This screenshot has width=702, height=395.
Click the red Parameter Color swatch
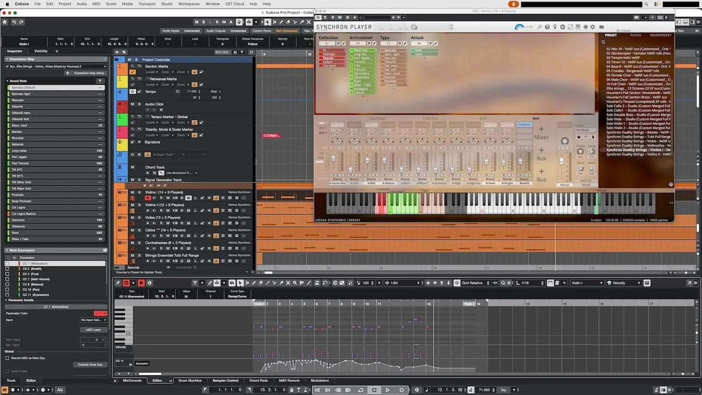pos(100,313)
